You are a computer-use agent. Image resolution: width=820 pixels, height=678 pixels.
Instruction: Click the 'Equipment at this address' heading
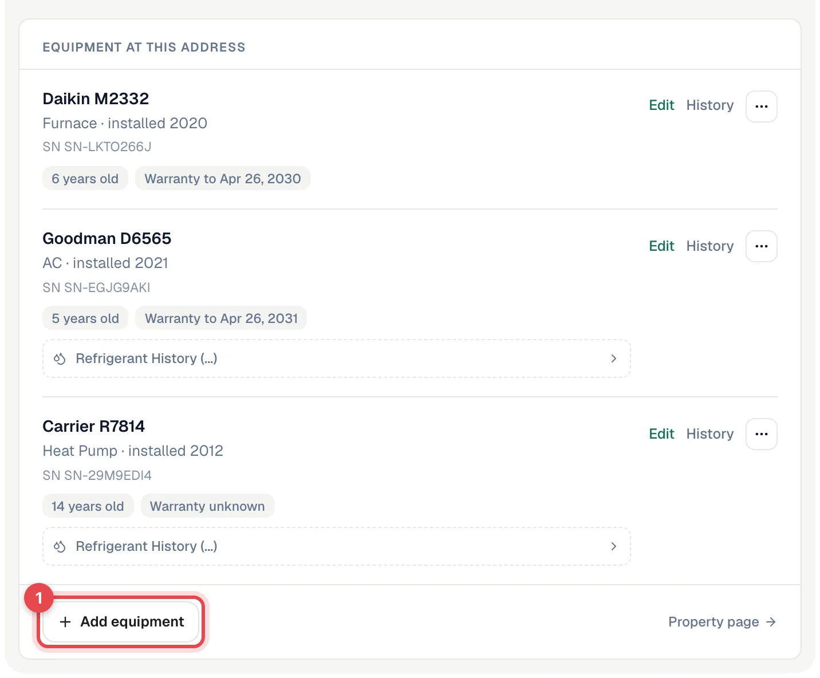point(144,48)
